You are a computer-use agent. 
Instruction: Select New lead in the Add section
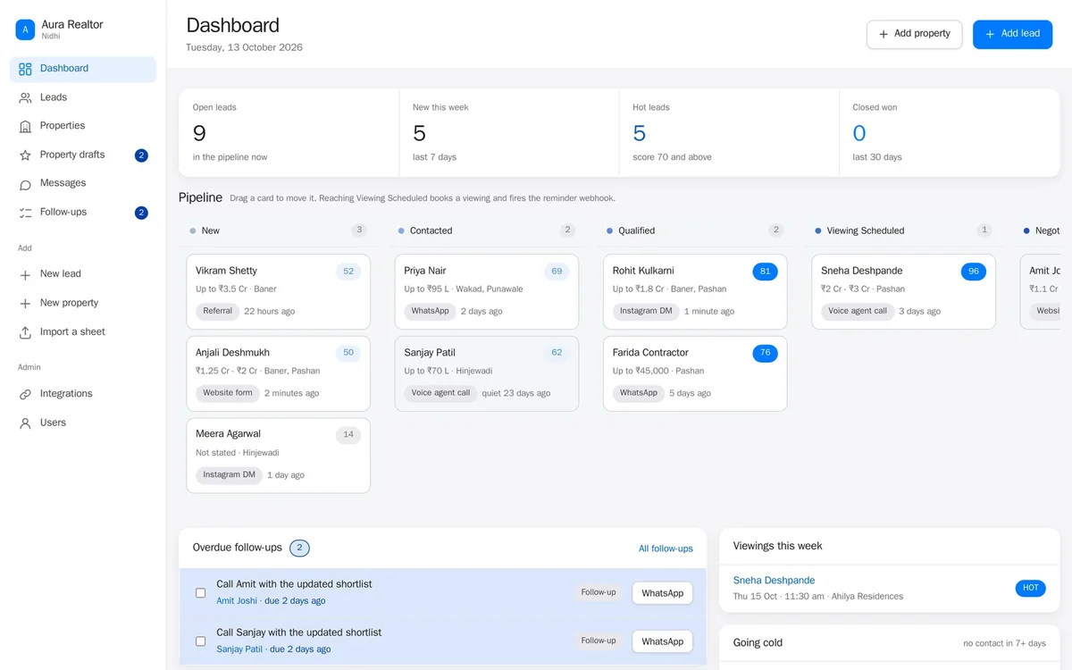click(83, 274)
